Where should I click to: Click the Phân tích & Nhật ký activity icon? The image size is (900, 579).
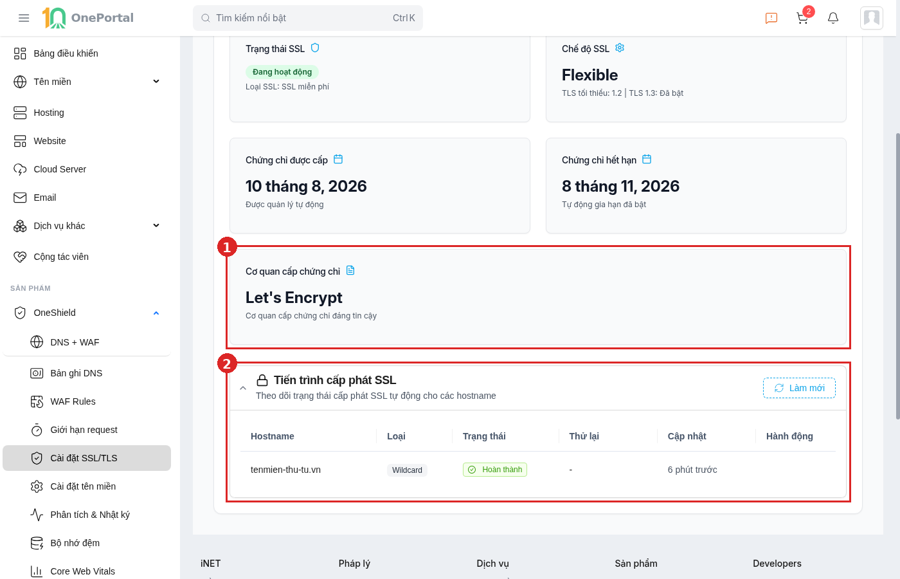tap(37, 515)
